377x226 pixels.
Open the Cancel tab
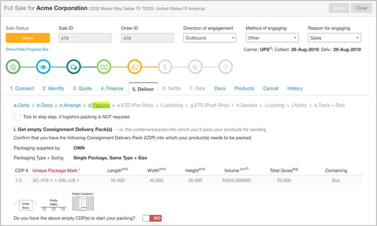pyautogui.click(x=270, y=88)
